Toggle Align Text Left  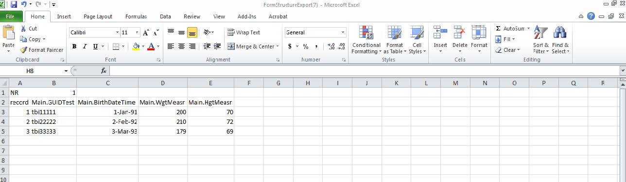171,46
